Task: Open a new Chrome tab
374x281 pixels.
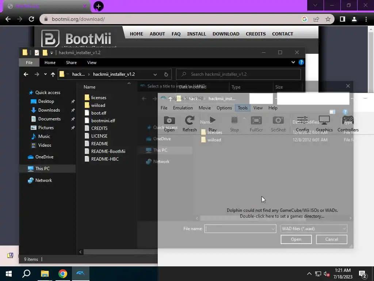Action: 99,6
